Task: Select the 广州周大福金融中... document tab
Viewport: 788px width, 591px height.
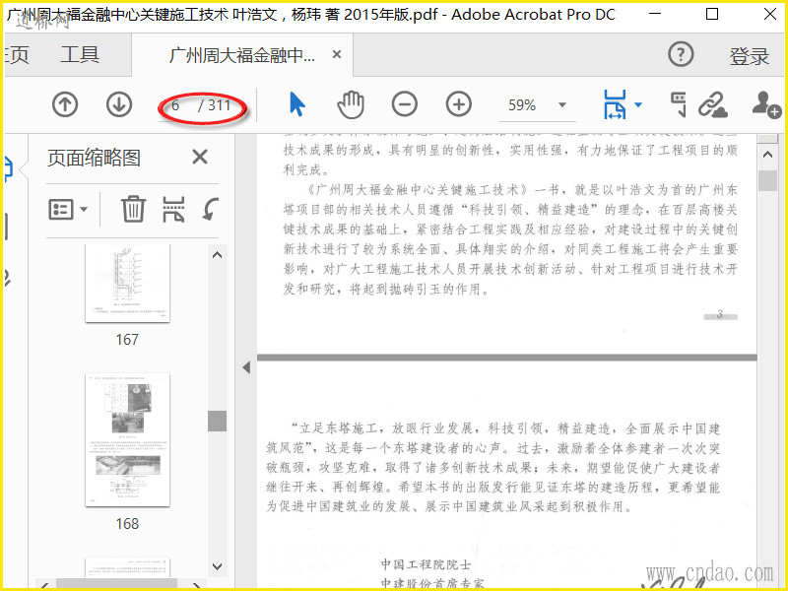Action: click(x=242, y=55)
